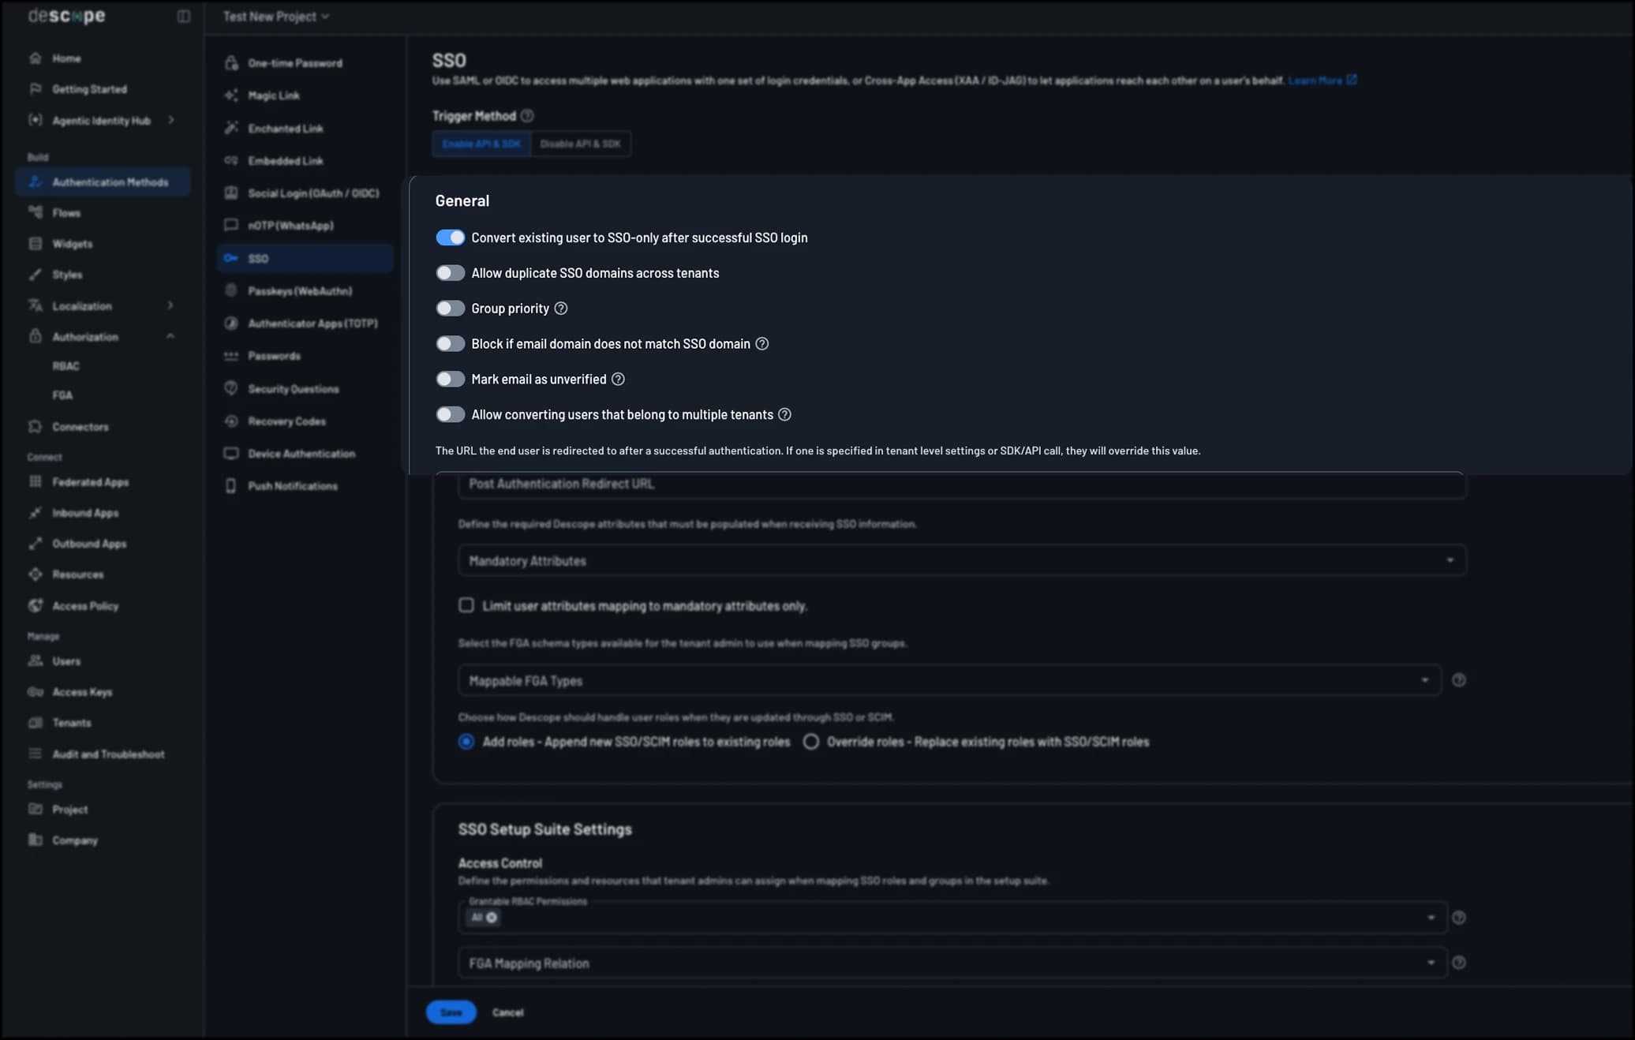Viewport: 1635px width, 1040px height.
Task: Check Limit user attributes mapping to mandatory only
Action: click(466, 605)
